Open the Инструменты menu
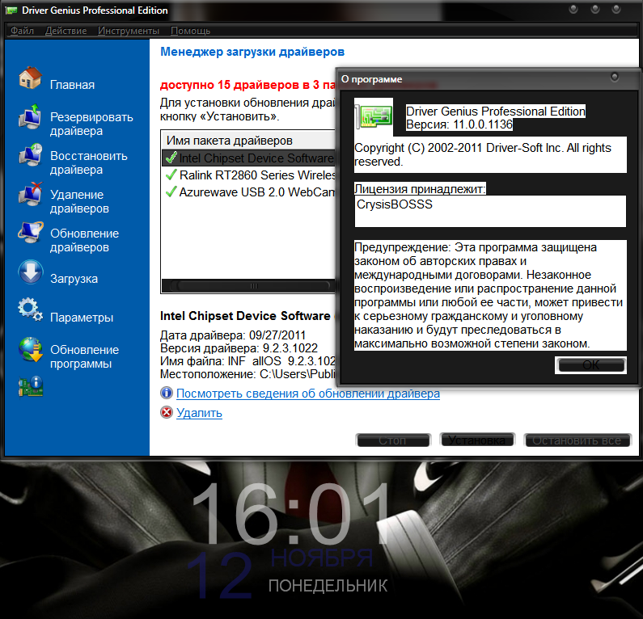This screenshot has width=643, height=619. click(129, 31)
